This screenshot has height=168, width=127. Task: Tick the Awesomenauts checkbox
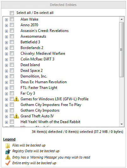12,36
